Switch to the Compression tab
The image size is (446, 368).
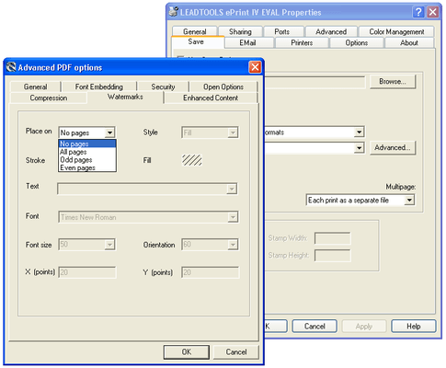coord(49,98)
